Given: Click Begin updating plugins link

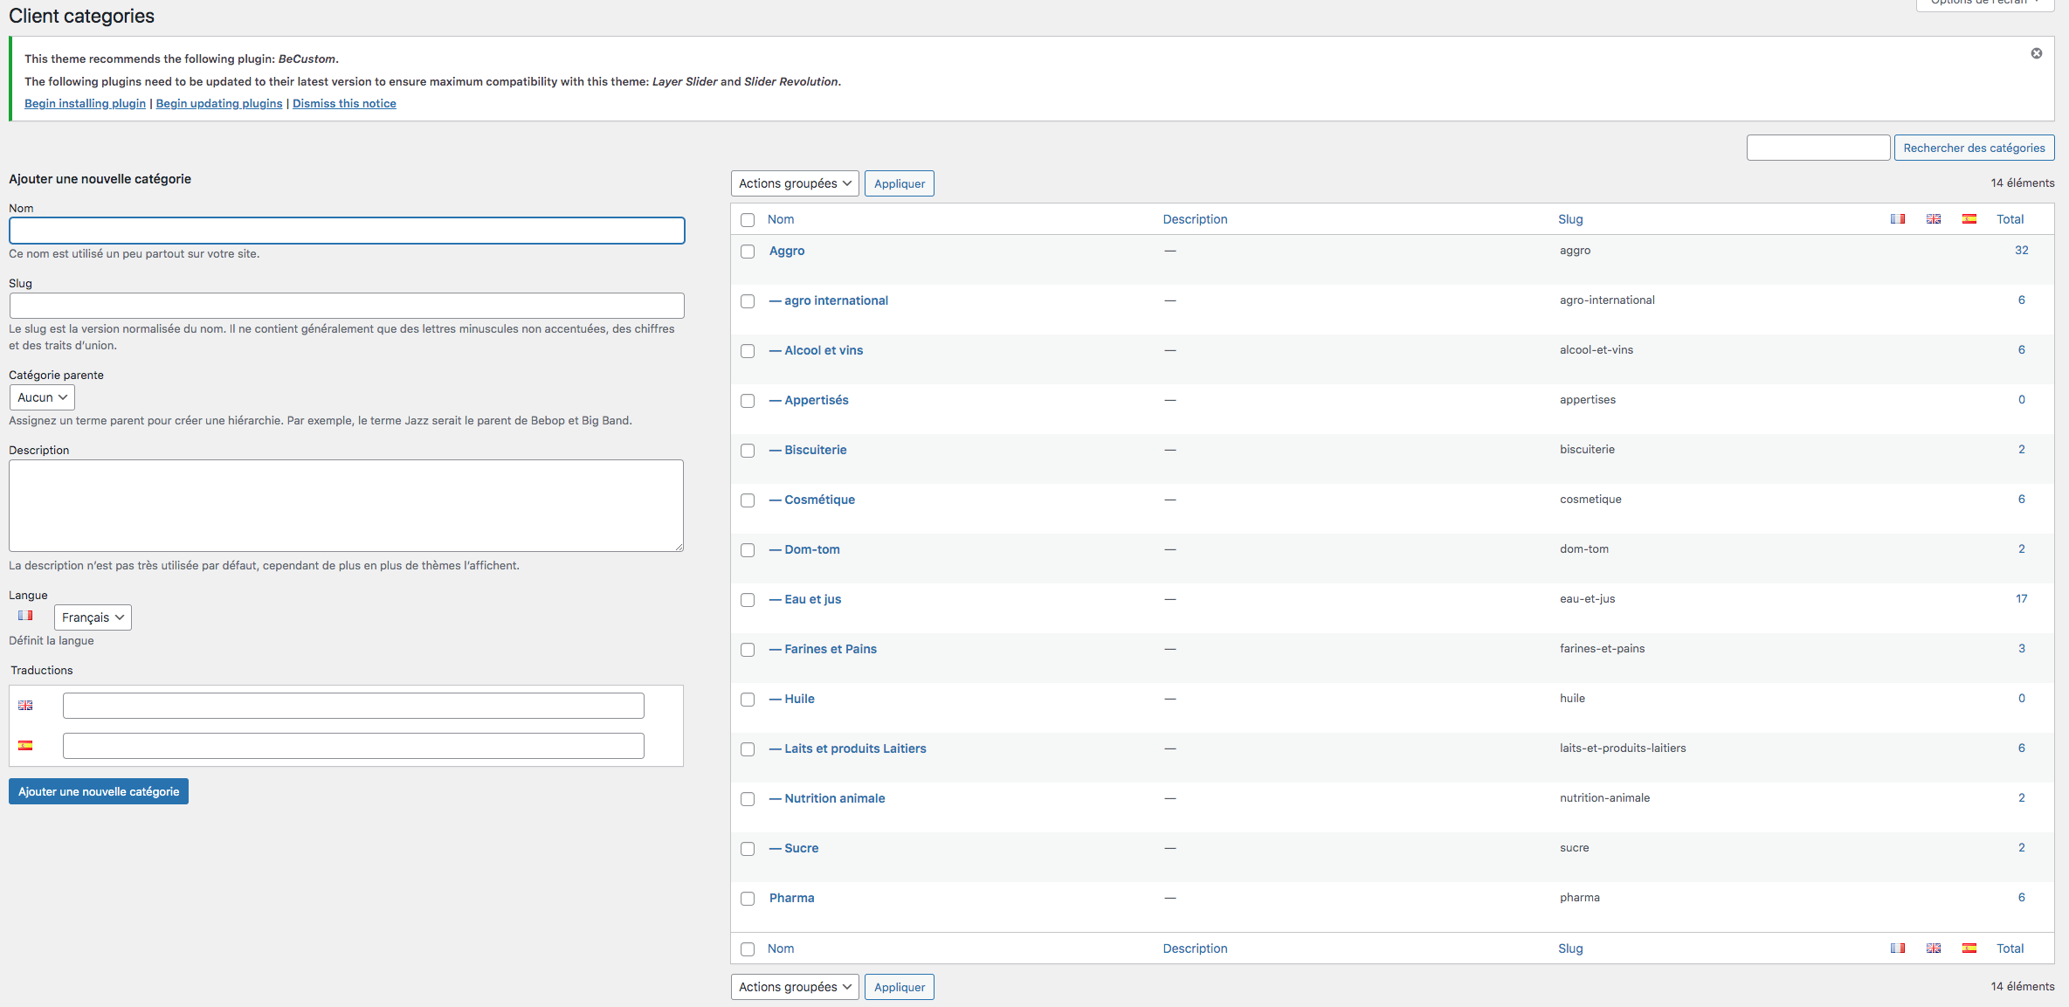Looking at the screenshot, I should pyautogui.click(x=219, y=103).
